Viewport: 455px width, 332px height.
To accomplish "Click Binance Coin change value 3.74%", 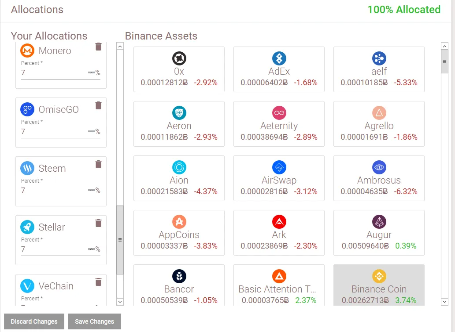I will (x=406, y=300).
